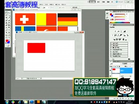Hide the selected red rectangle layer
139x104 pixels.
click(110, 70)
